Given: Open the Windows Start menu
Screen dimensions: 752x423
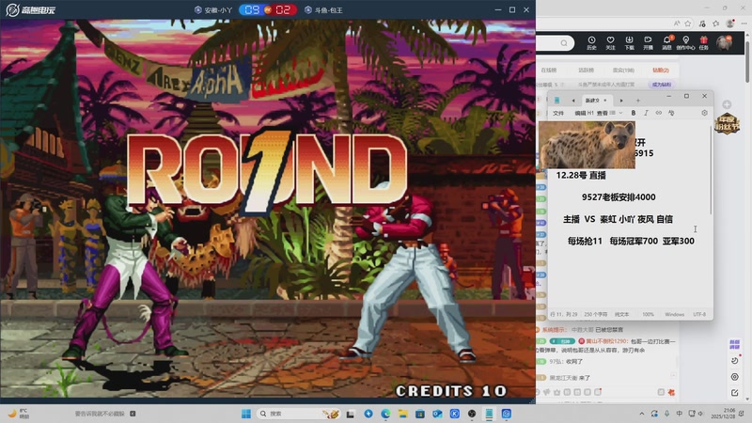Looking at the screenshot, I should point(246,414).
